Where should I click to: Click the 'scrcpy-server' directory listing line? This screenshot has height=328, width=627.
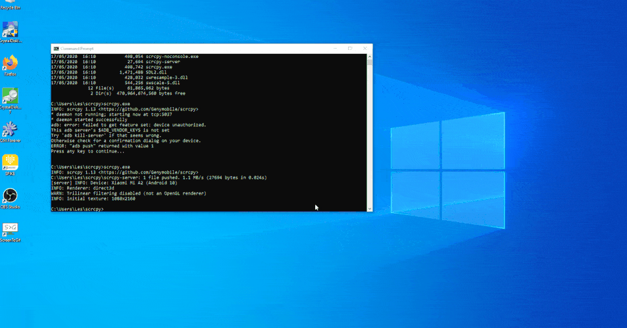(116, 62)
